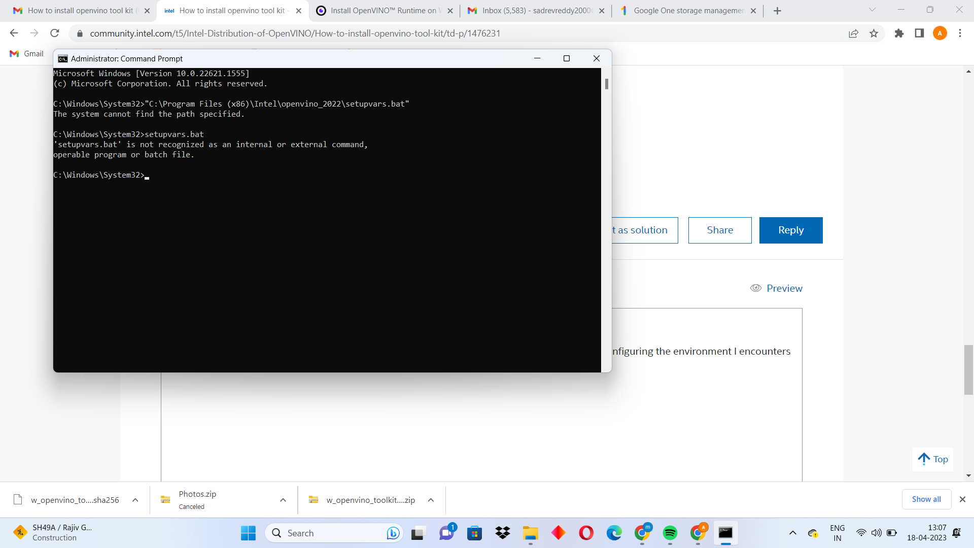Click the browser Forward arrow
974x548 pixels.
coord(34,33)
